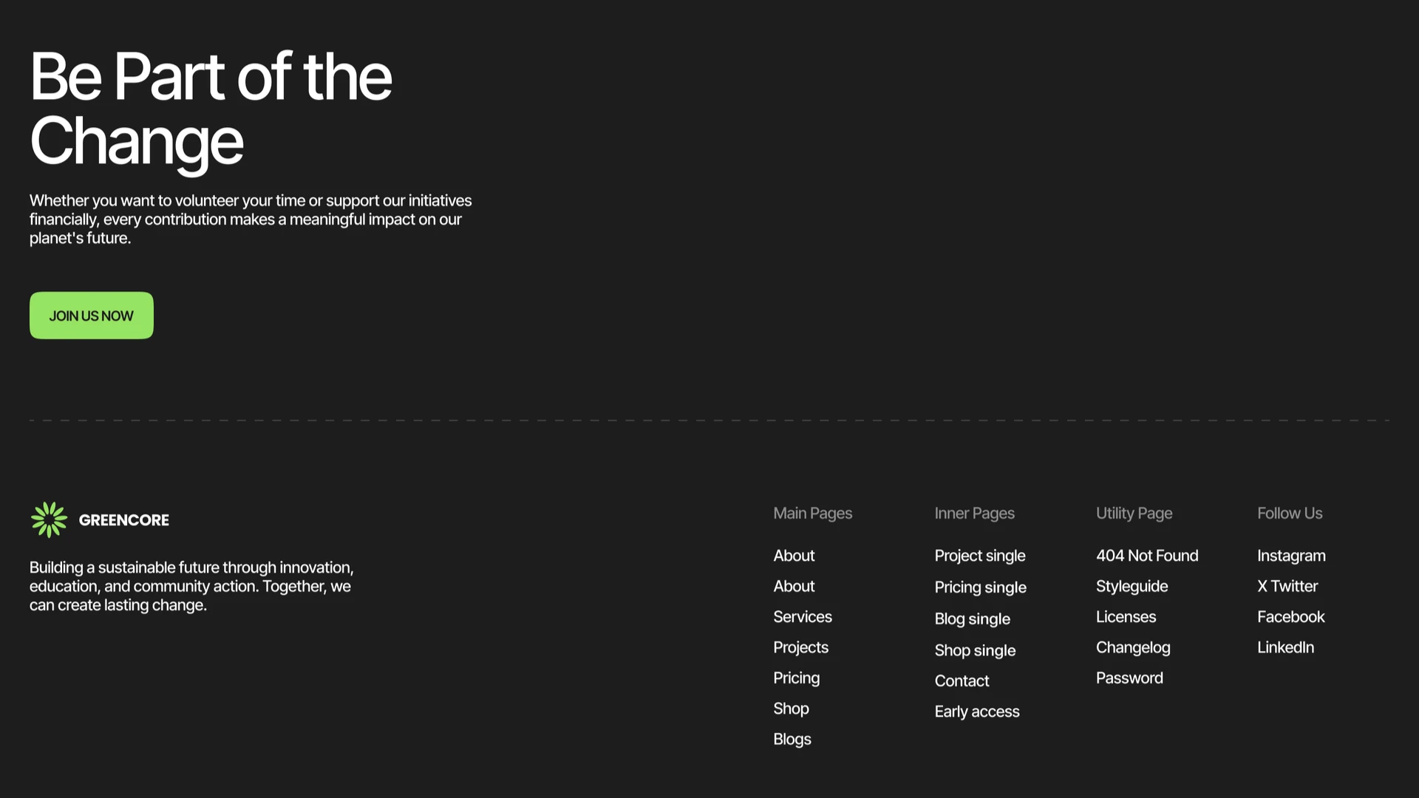Click the JOIN US NOW button
Viewport: 1419px width, 798px height.
[x=92, y=316]
